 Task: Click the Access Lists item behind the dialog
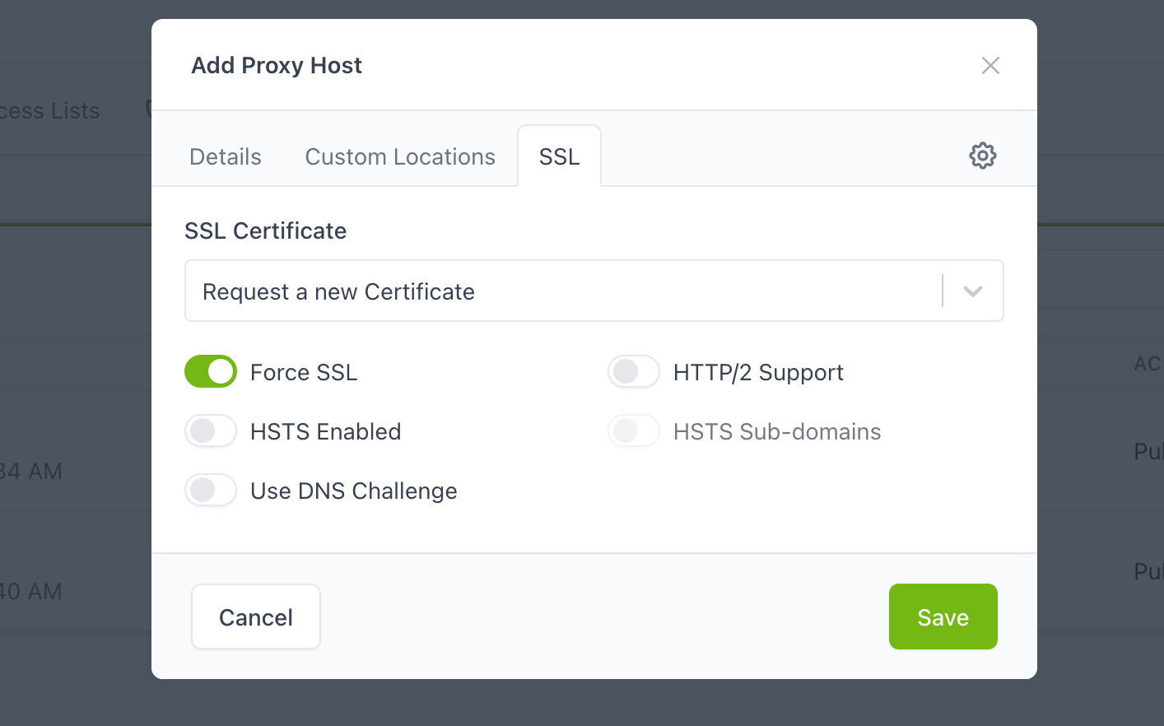[49, 111]
